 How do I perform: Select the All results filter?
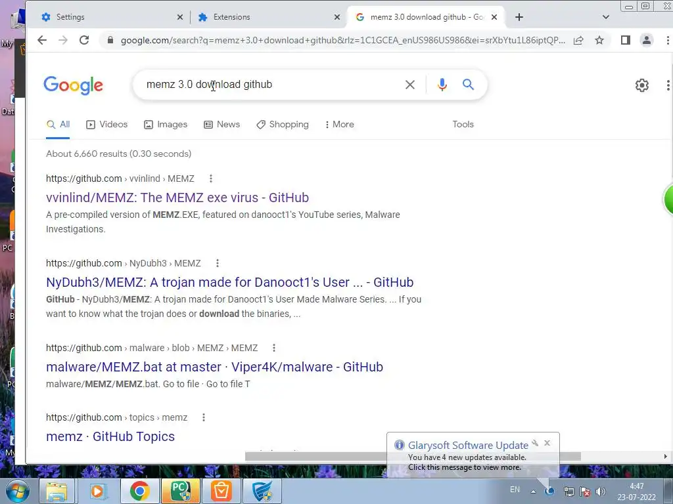click(58, 124)
